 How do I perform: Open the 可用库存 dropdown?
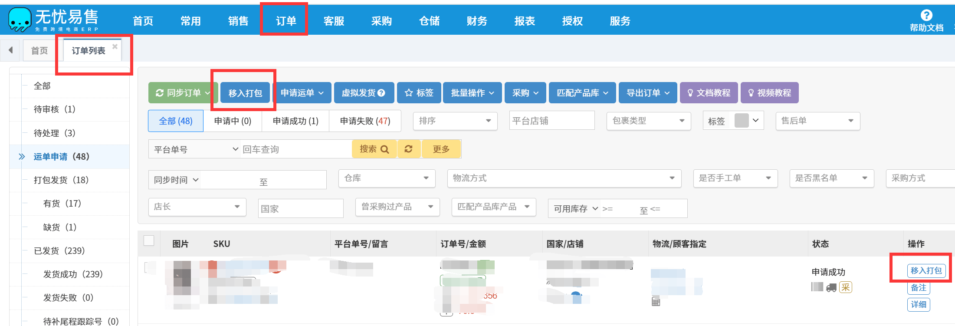[575, 208]
